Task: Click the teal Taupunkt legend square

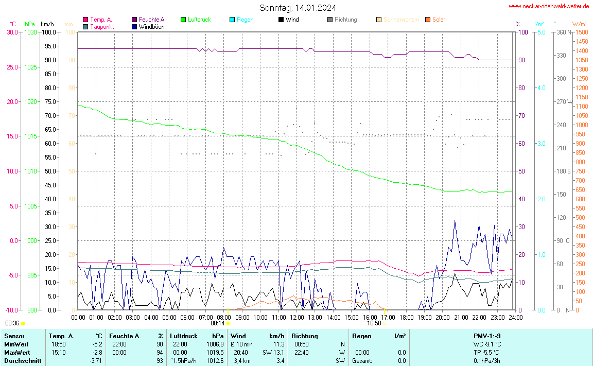Action: tap(85, 27)
